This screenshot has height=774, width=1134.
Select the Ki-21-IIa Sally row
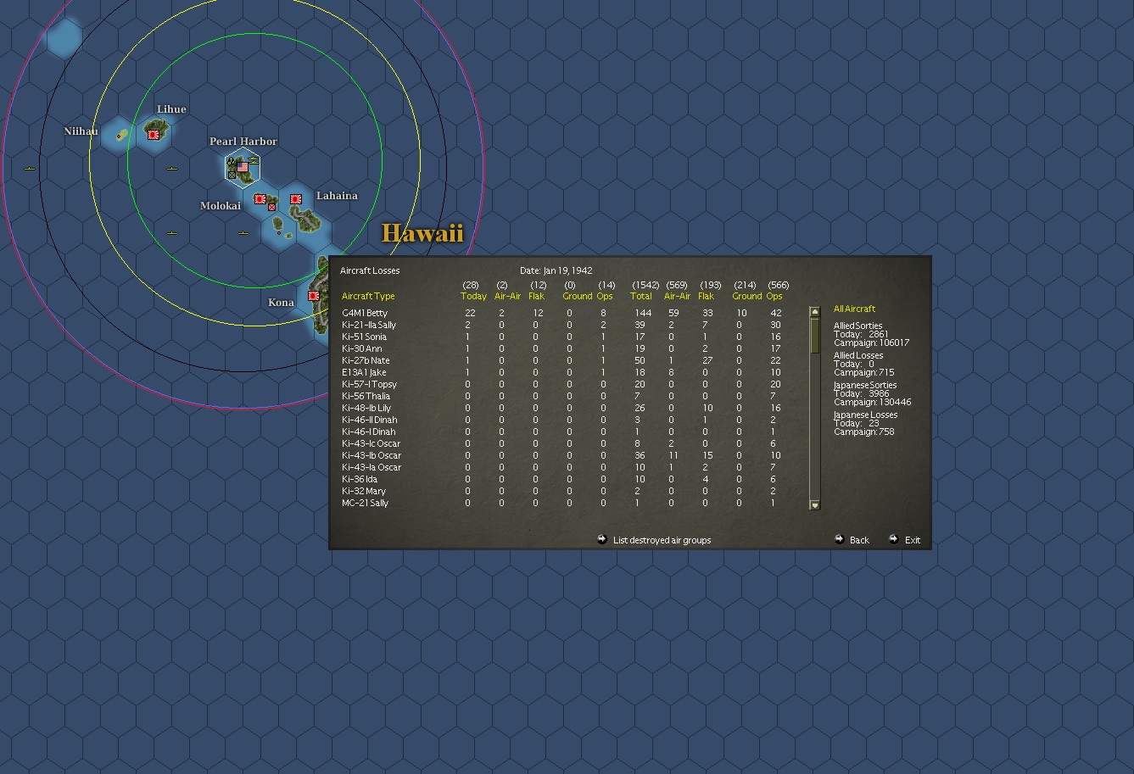pyautogui.click(x=561, y=325)
